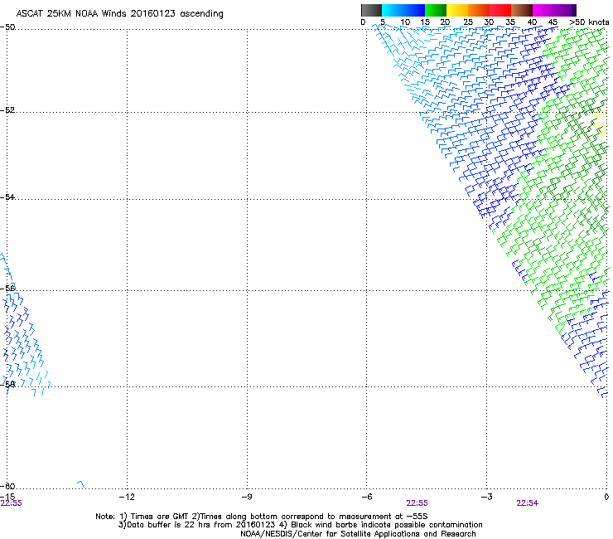
Task: Click the -9 longitude axis label
Action: pyautogui.click(x=246, y=497)
